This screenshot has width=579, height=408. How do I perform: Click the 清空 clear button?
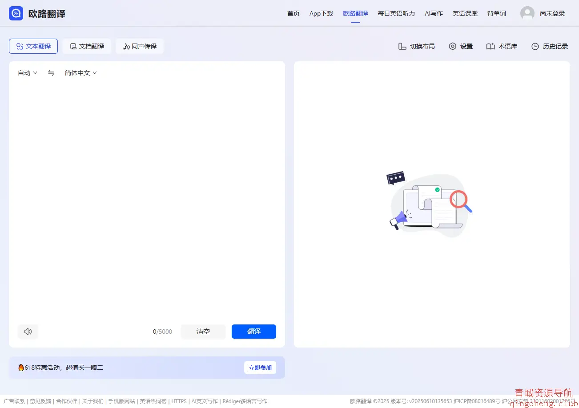pos(203,331)
